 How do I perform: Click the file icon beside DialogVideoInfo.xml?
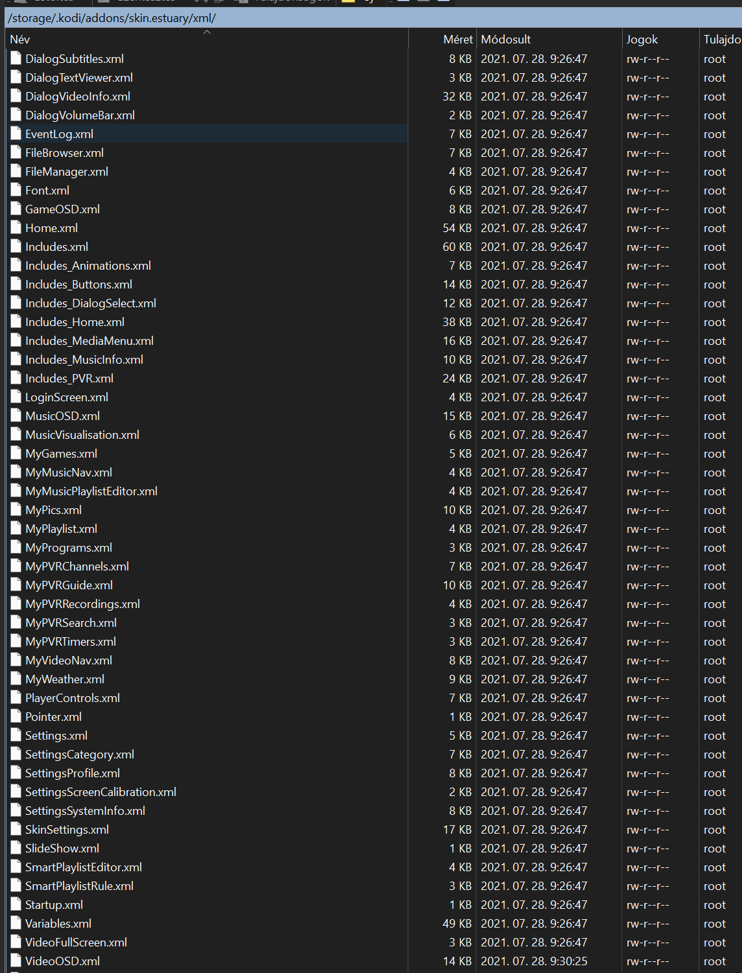coord(16,96)
